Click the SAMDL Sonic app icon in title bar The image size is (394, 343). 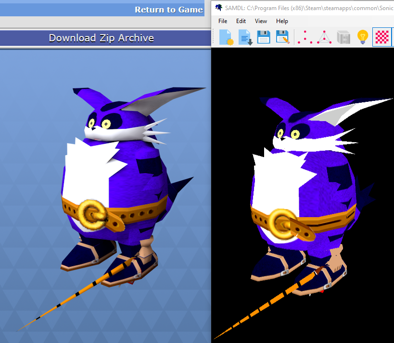(219, 8)
